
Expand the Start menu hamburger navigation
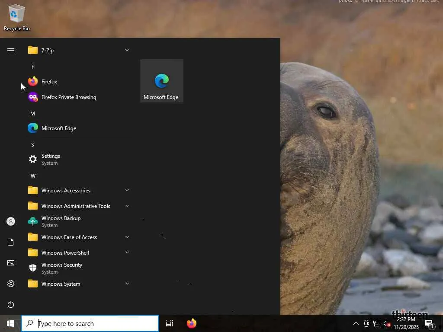(11, 50)
